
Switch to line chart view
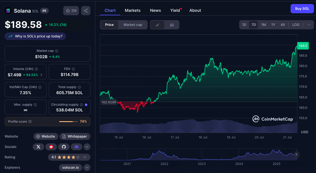(157, 25)
